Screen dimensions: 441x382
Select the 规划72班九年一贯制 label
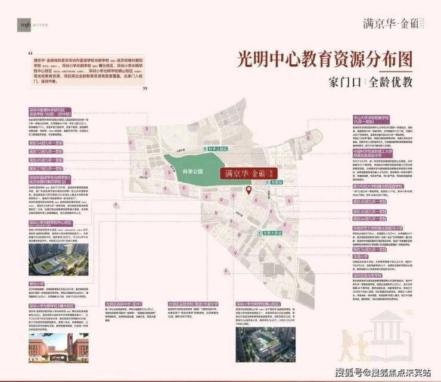46,152
